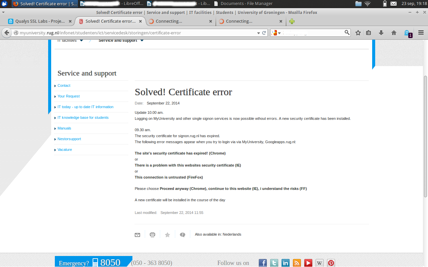Viewport: 428px width, 267px height.
Task: Show bookmarks list icon in toolbar
Action: click(368, 33)
